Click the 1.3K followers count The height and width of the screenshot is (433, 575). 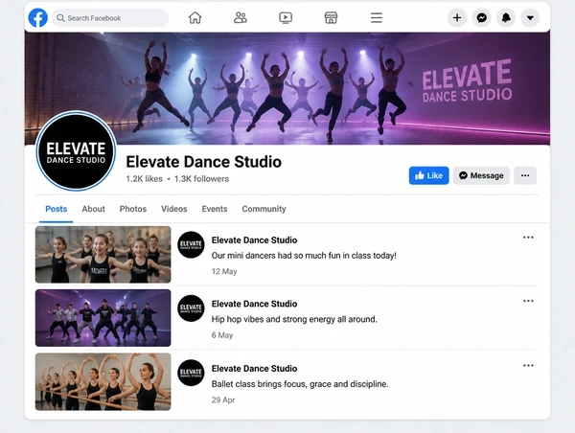point(201,179)
